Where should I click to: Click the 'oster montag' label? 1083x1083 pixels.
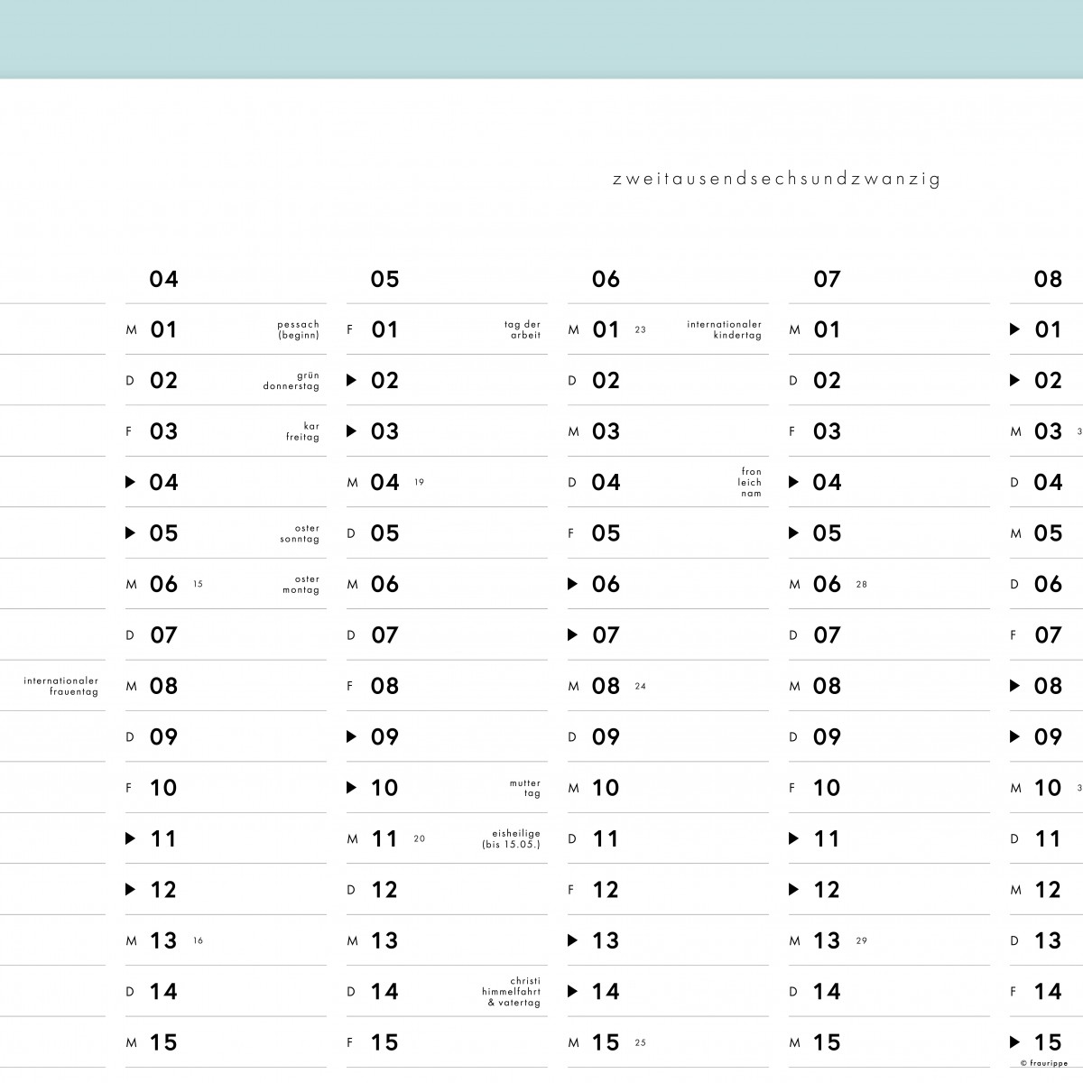point(301,585)
